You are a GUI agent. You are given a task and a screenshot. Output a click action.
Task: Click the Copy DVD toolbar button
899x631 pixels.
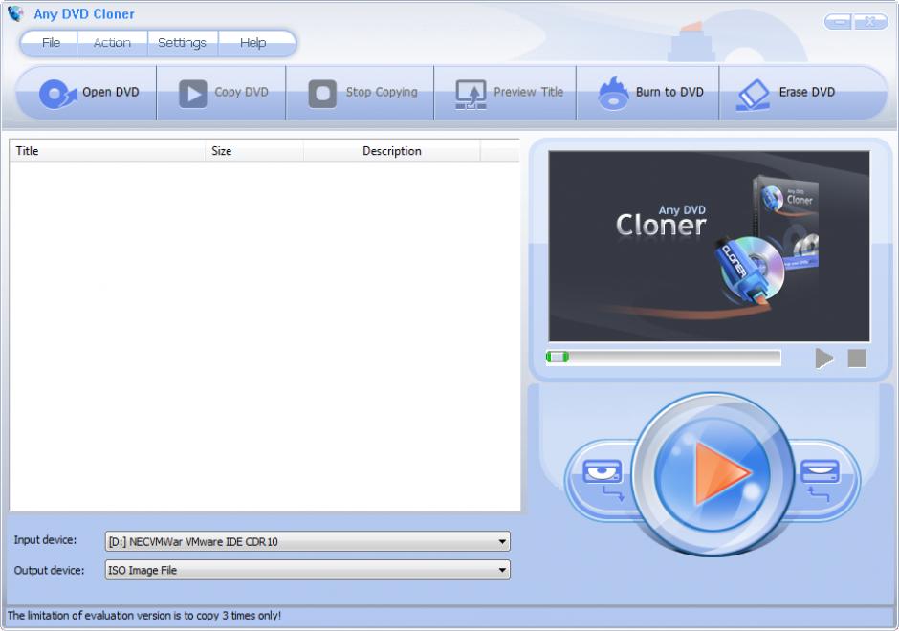click(x=221, y=93)
